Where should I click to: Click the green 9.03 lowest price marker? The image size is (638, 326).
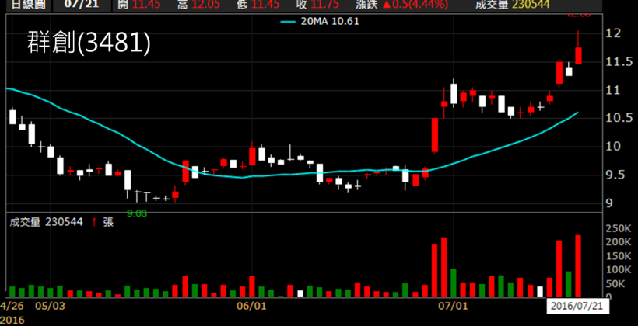137,213
